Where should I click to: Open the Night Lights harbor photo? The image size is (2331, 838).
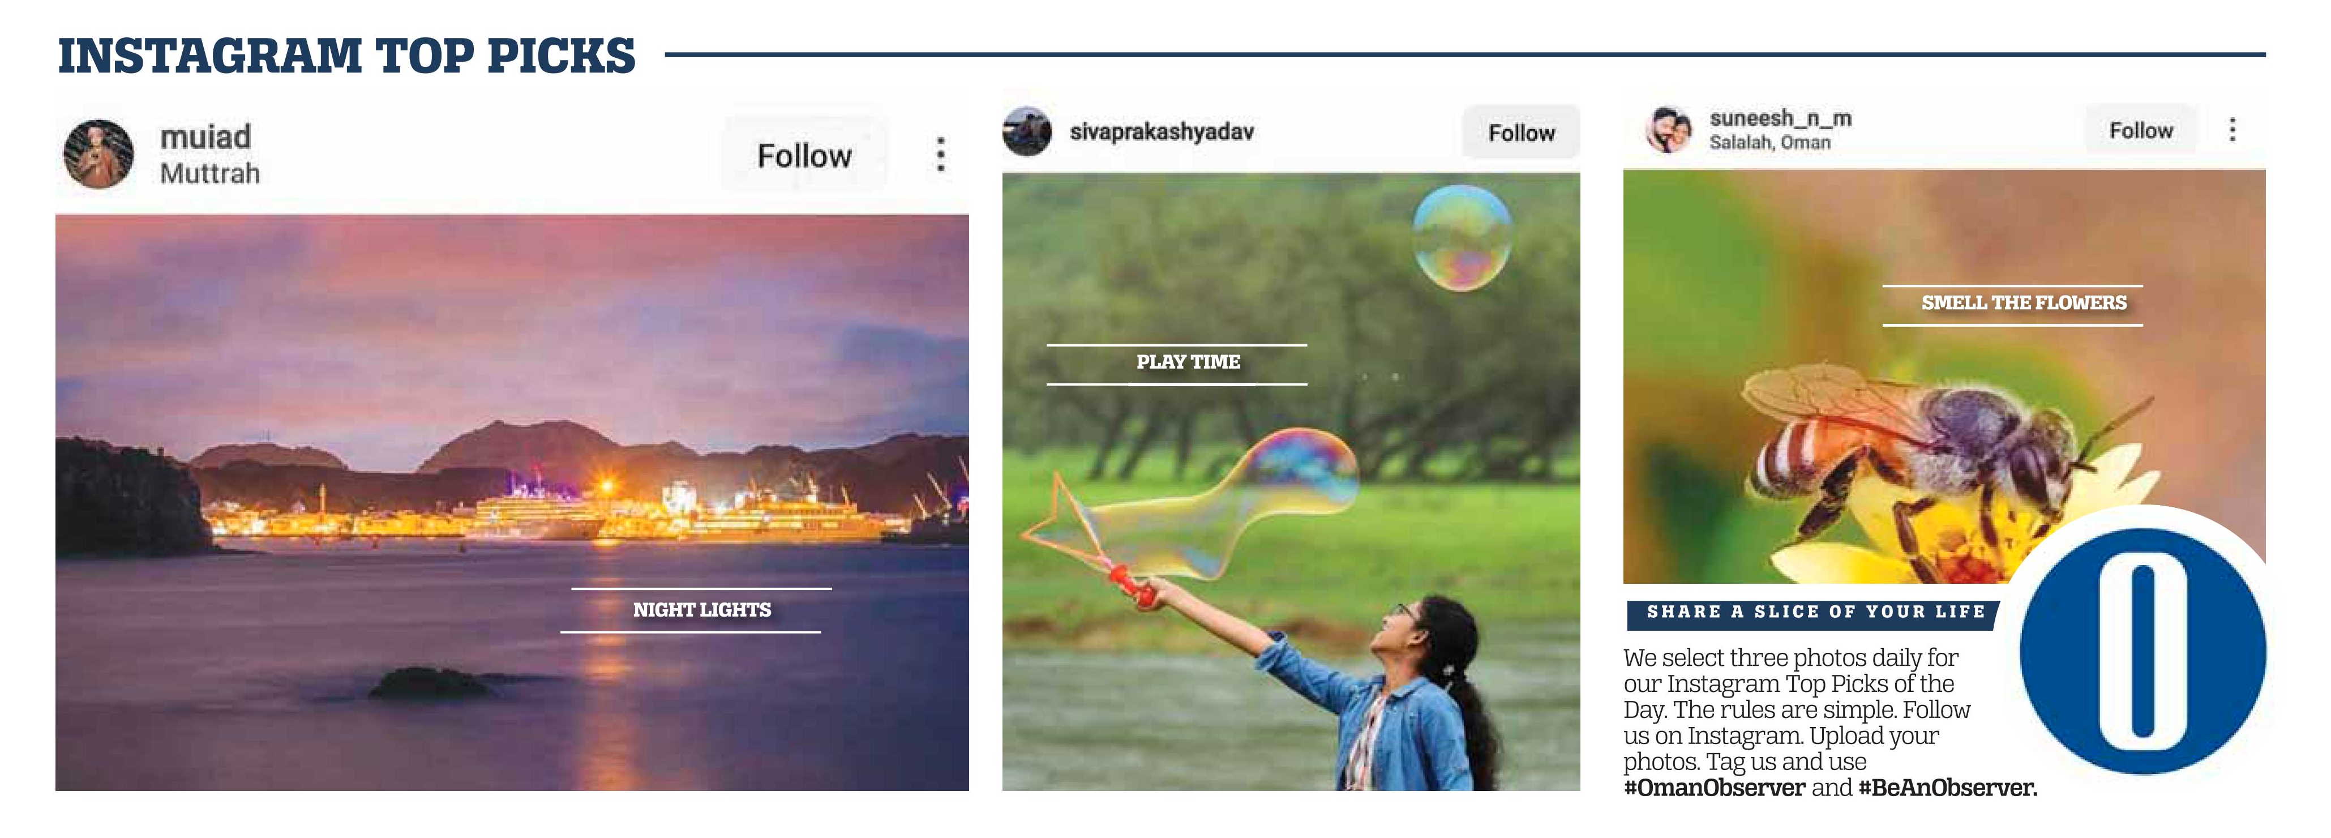(x=512, y=502)
